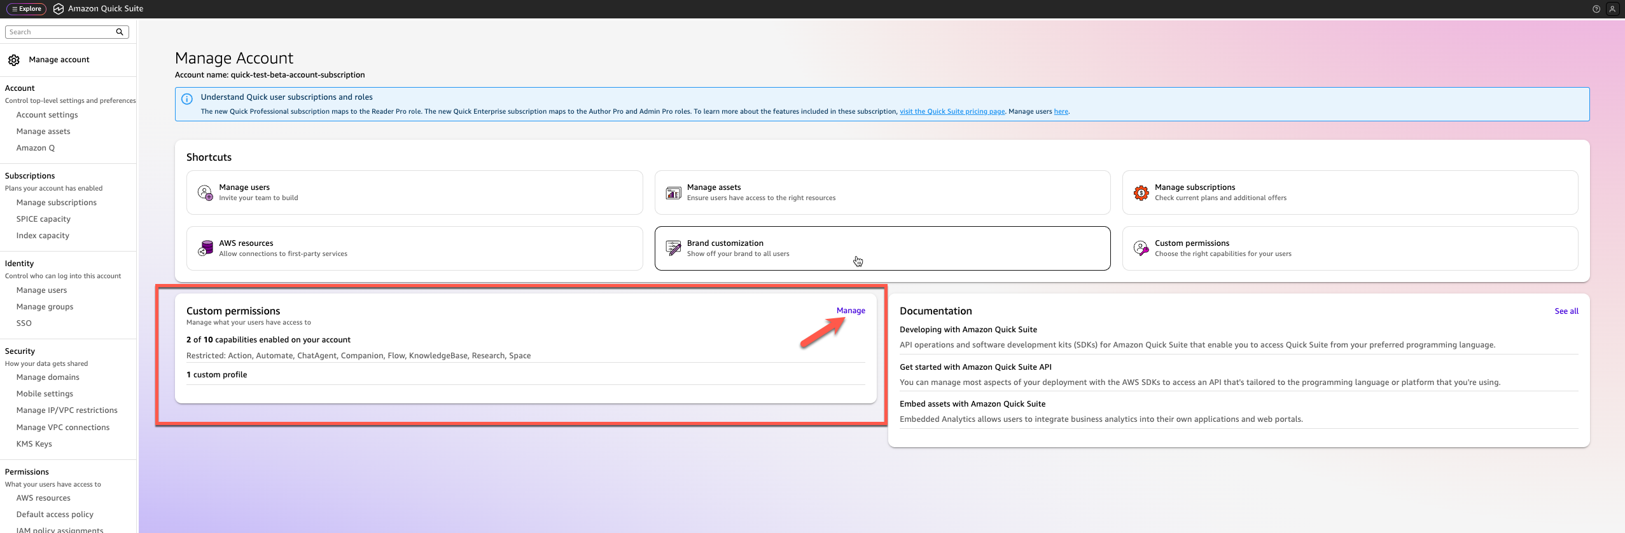Click '2 of 10 capabilities enabled' text

[x=269, y=340]
